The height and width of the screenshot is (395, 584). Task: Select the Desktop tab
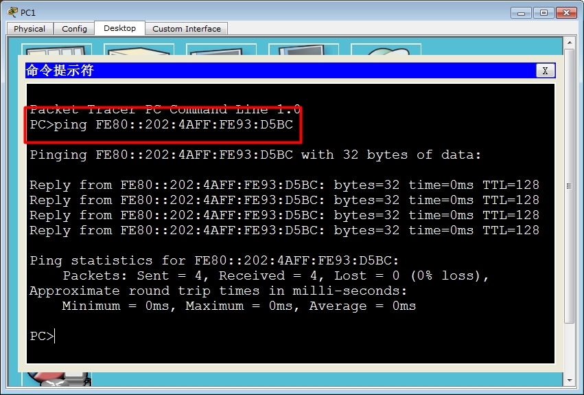[x=119, y=28]
